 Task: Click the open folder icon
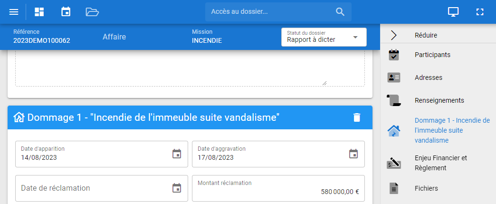point(92,12)
